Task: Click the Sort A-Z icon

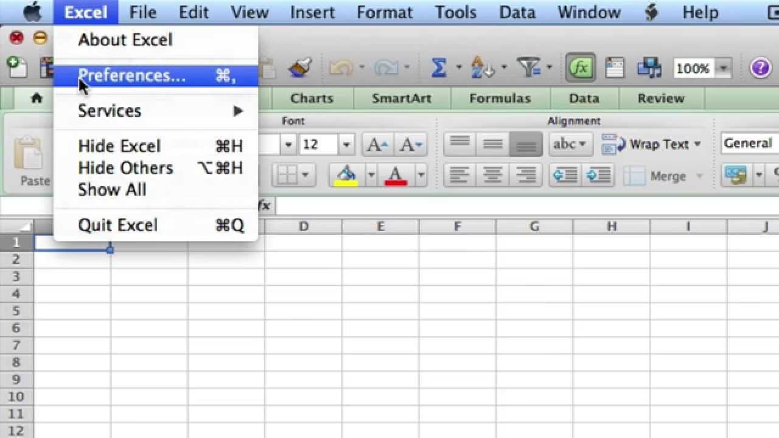Action: click(x=483, y=68)
